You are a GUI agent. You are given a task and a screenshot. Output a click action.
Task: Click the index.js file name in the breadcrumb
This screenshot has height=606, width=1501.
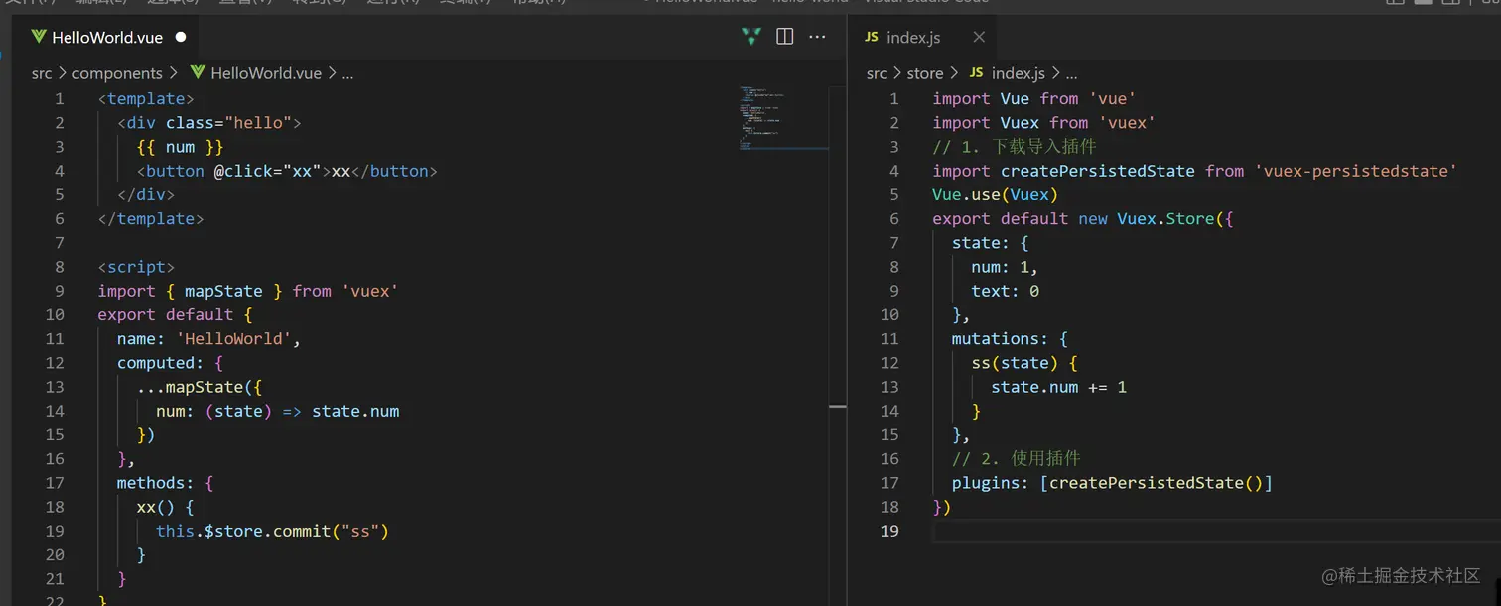coord(1018,73)
